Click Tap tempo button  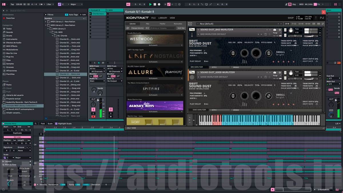coord(12,4)
